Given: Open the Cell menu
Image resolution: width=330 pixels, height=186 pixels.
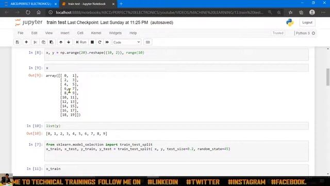Looking at the screenshot, I should tap(80, 33).
